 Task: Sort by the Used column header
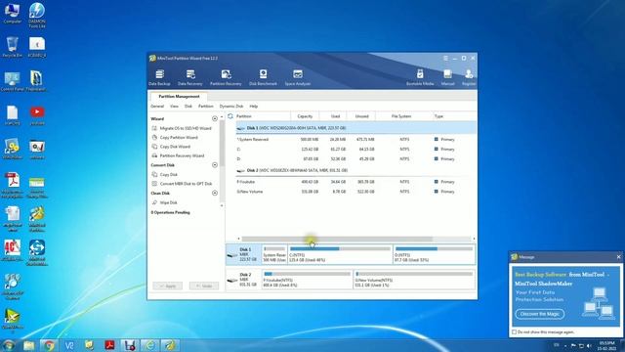click(335, 116)
